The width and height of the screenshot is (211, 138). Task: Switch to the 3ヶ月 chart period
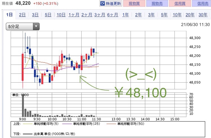pos(100,15)
